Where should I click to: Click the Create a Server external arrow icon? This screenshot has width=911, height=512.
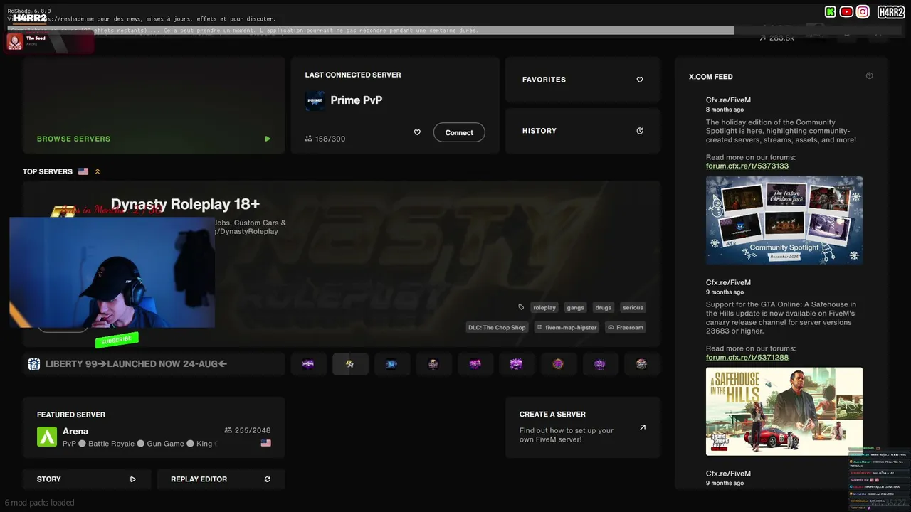click(x=643, y=427)
